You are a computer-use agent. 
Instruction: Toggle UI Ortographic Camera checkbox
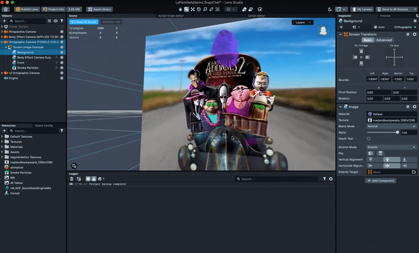[62, 73]
